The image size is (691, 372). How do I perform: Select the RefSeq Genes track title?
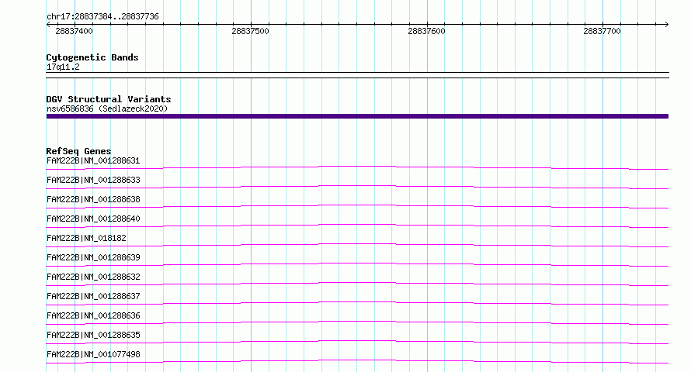[78, 151]
